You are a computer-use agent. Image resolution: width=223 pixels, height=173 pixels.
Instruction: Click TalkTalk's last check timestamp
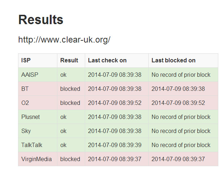115,145
